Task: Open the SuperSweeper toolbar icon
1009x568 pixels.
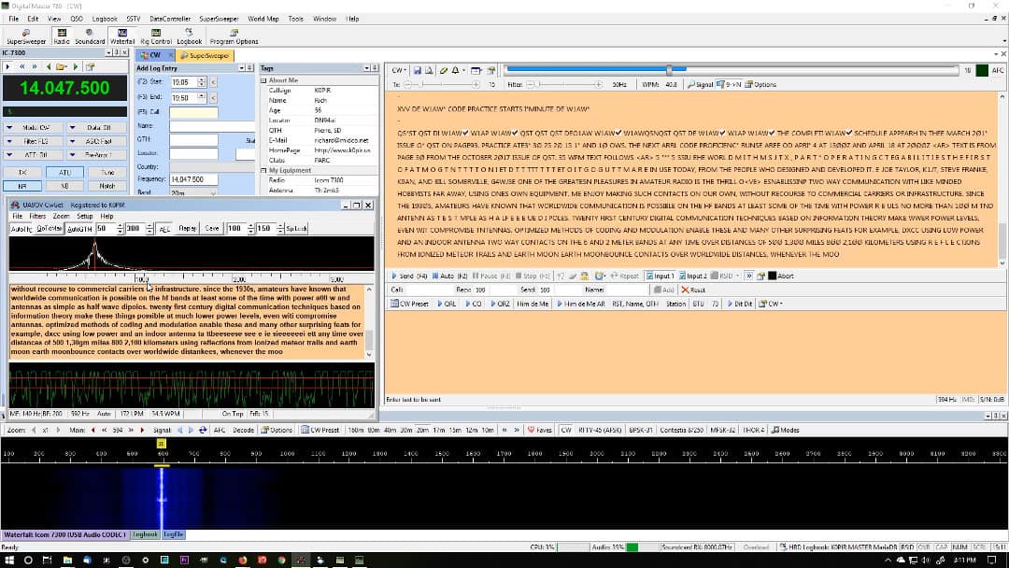Action: (x=26, y=36)
